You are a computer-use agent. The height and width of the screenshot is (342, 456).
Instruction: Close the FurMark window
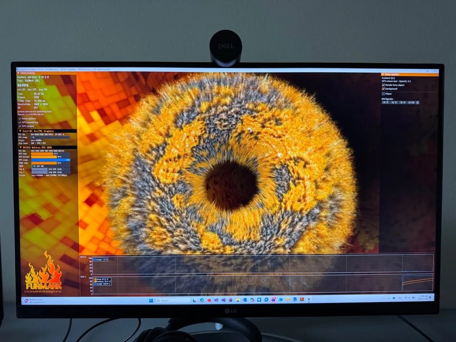[x=435, y=71]
